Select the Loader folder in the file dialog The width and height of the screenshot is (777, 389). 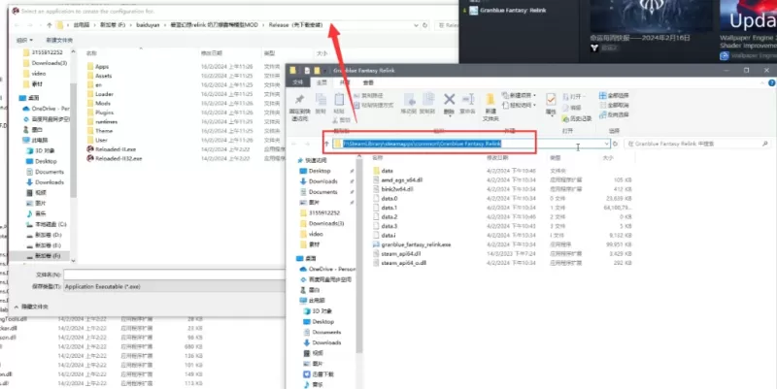click(104, 94)
